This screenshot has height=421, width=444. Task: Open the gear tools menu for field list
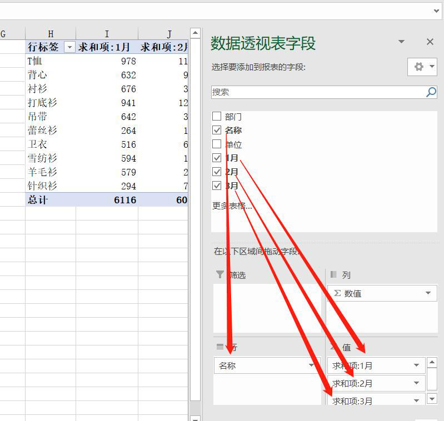point(422,67)
